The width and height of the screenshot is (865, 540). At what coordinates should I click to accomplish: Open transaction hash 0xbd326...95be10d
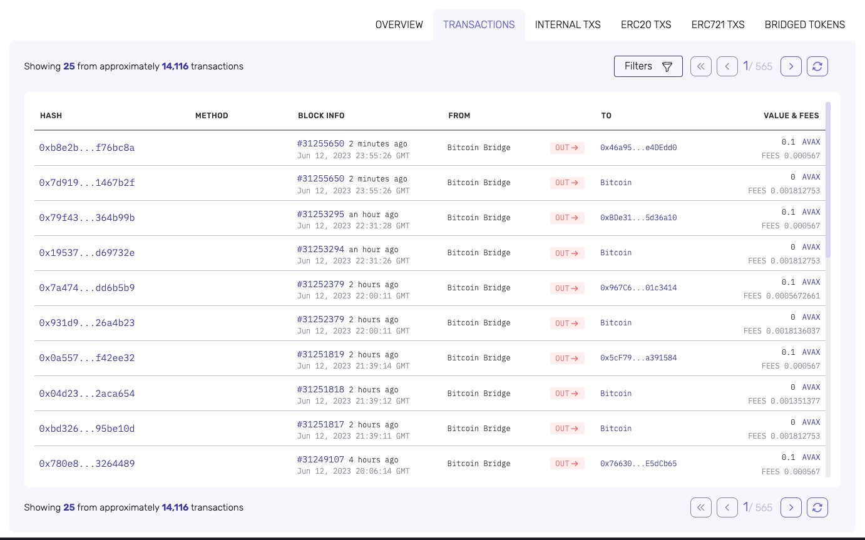pos(87,429)
